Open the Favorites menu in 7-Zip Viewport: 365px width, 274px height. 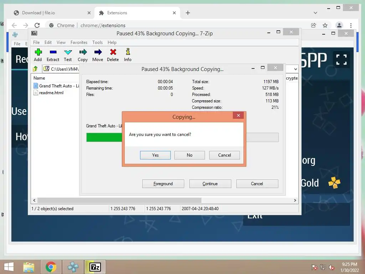pos(79,42)
